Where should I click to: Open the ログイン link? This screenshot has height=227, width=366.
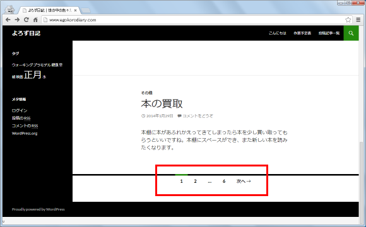coord(20,110)
